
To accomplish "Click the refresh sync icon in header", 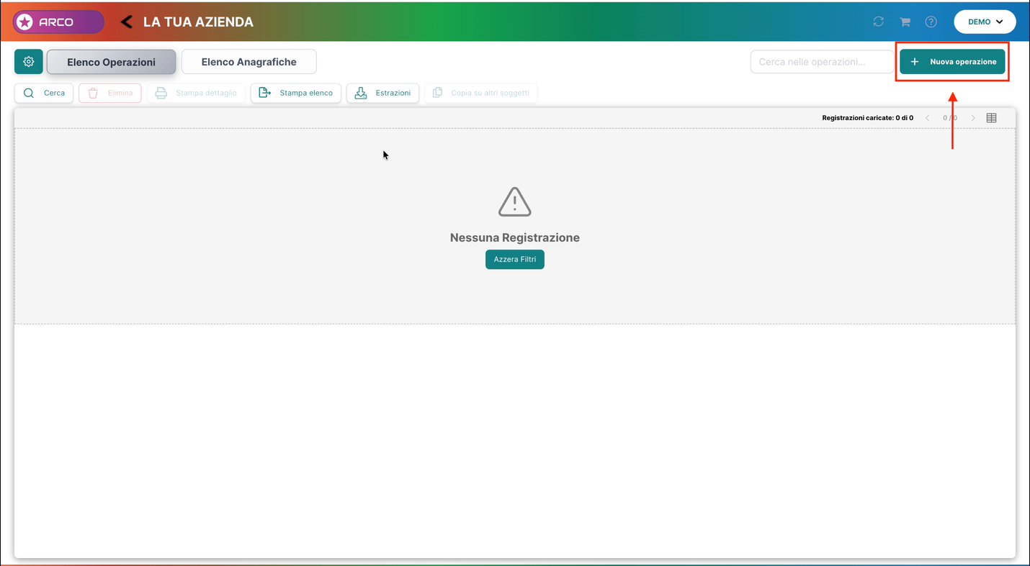I will [x=878, y=22].
